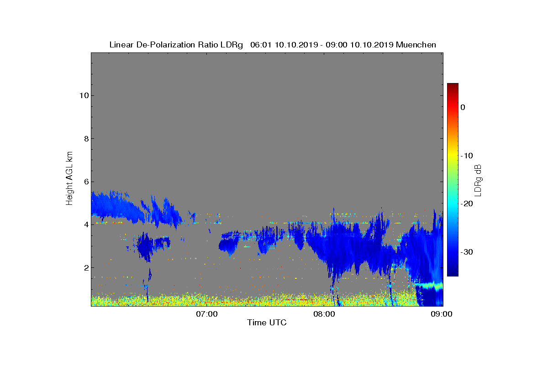Image resolution: width=548 pixels, height=365 pixels.
Task: Click the 09:00 time tick label
Action: (x=442, y=314)
